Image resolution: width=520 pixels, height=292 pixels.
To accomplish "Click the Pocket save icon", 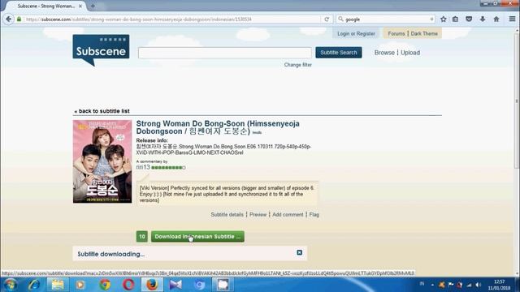I will 469,19.
